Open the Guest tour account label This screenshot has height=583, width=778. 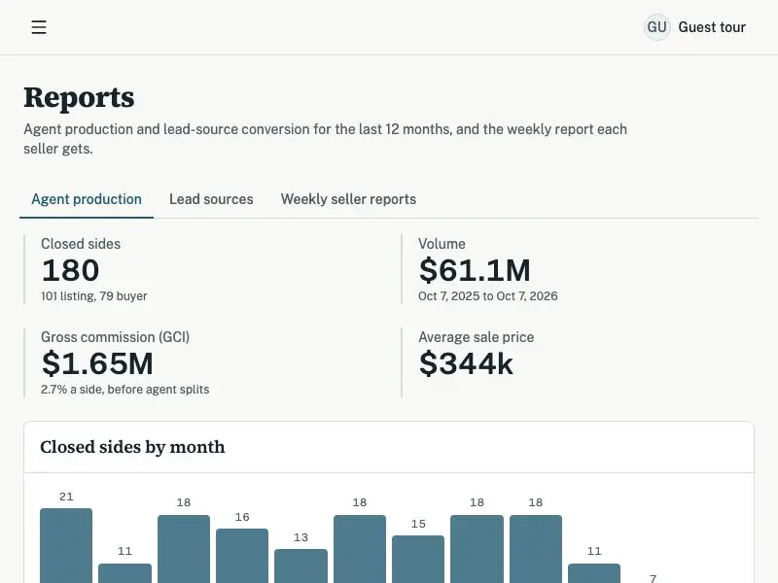tap(712, 27)
